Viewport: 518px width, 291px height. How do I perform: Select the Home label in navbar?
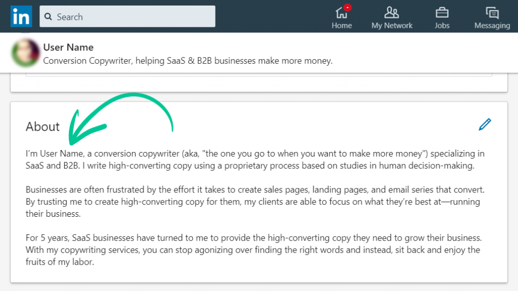(341, 25)
